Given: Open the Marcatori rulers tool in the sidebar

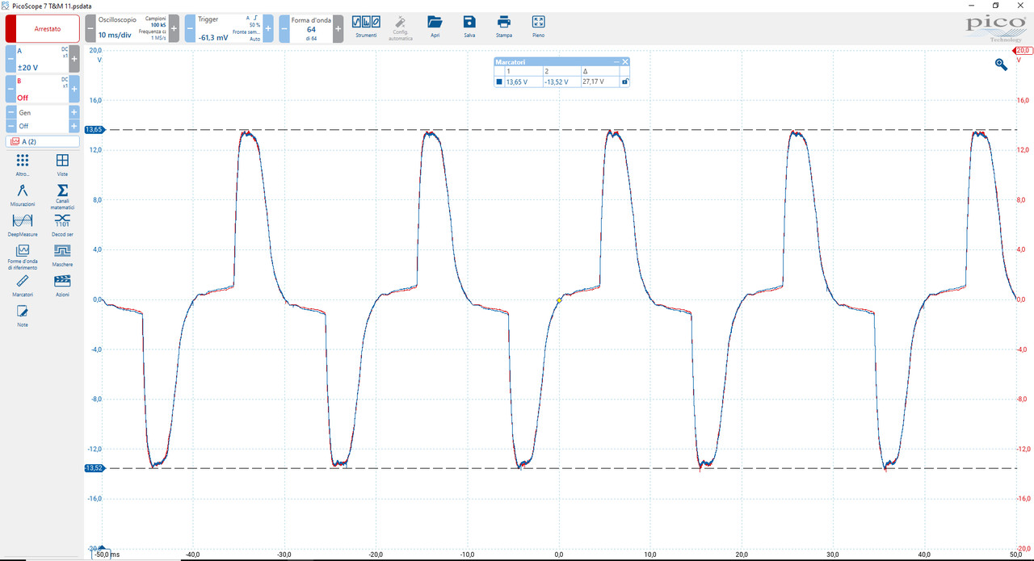Looking at the screenshot, I should 23,287.
